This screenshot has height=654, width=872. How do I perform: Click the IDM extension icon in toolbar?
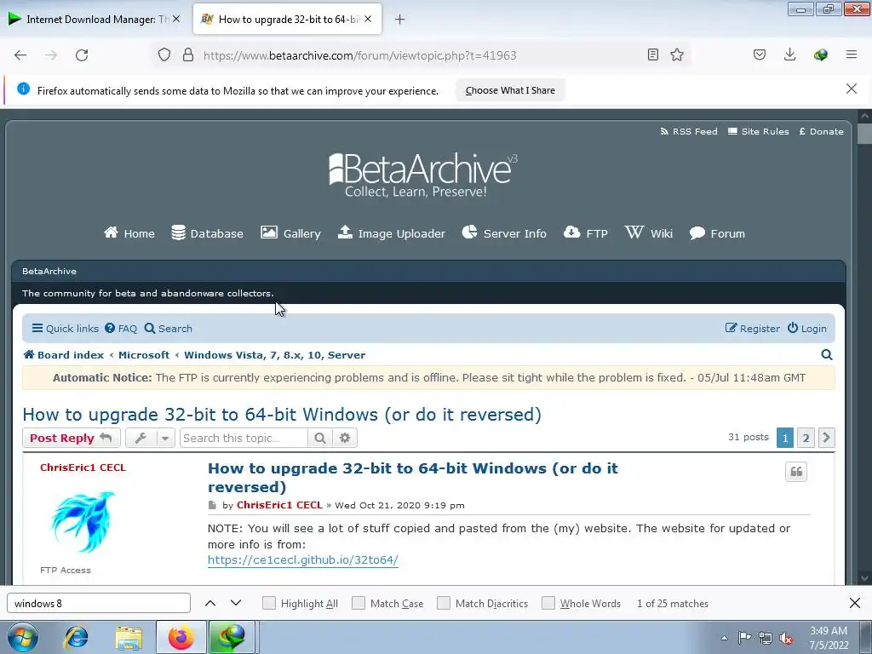tap(820, 54)
